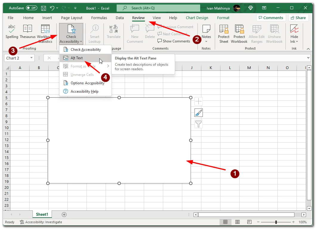Open the Chart Styles paintbrush beside the chart
Viewport: 318px width, 231px height.
[x=198, y=113]
